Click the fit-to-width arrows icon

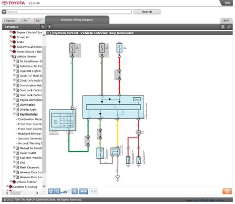coord(83,191)
